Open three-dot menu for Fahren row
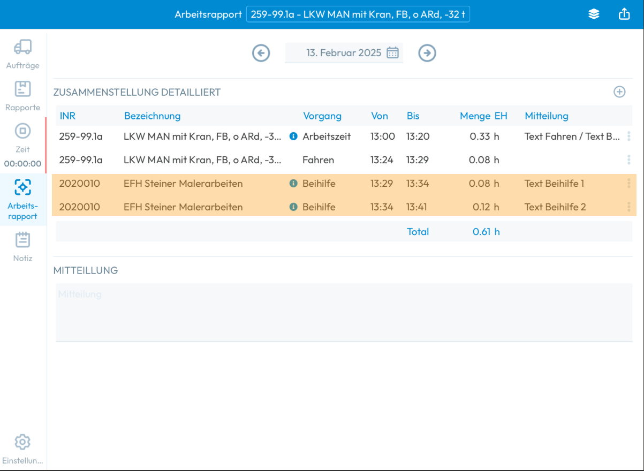This screenshot has height=471, width=644. [x=628, y=160]
